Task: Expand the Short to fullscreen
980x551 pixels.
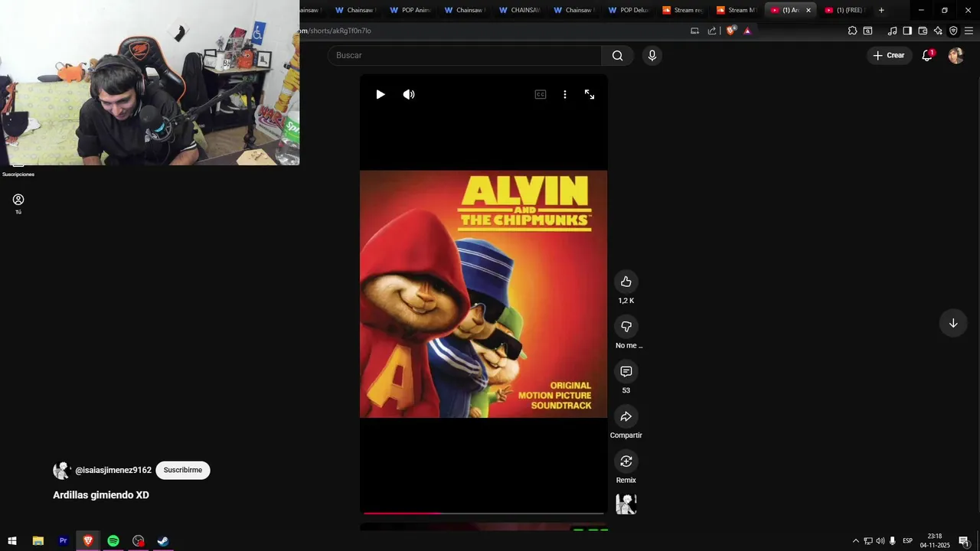Action: point(590,94)
